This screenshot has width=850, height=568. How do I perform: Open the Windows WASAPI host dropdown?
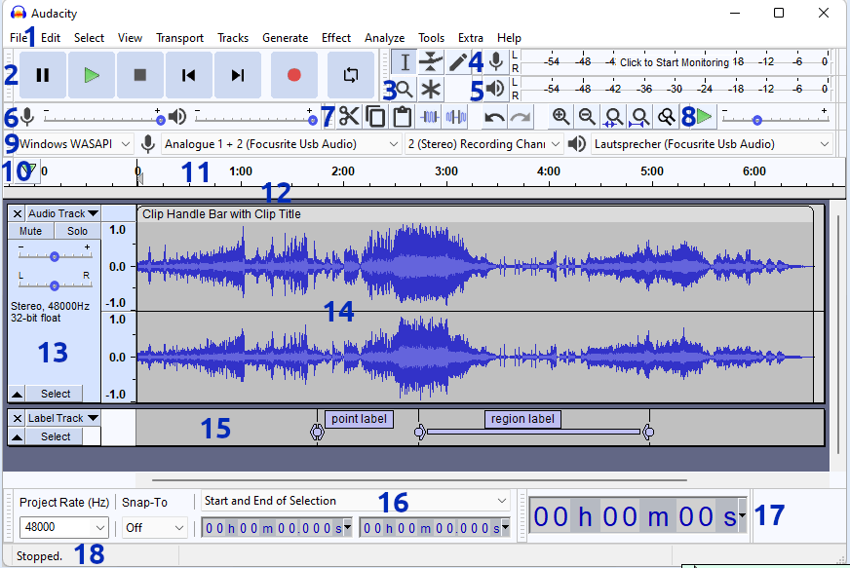click(x=75, y=144)
